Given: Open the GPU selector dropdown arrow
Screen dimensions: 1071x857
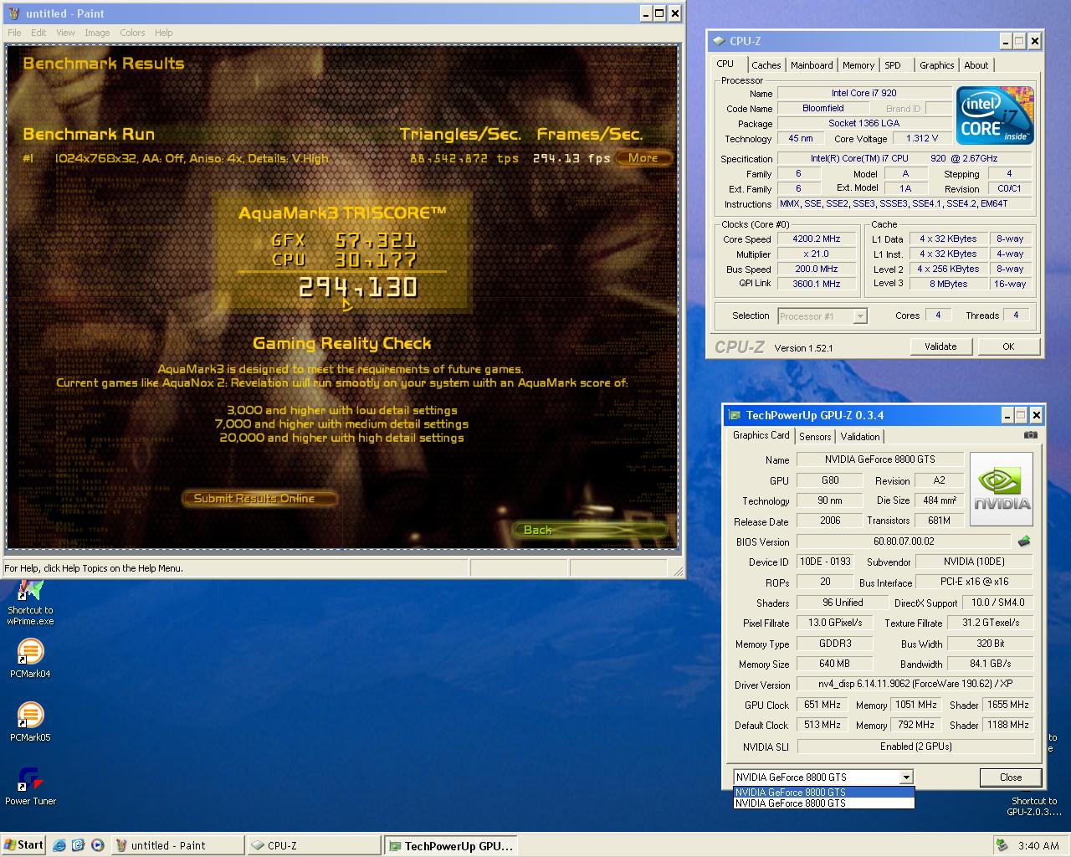Looking at the screenshot, I should (905, 777).
